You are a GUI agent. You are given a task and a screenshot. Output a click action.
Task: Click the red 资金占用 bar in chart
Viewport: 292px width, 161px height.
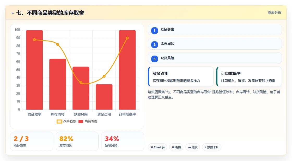[104, 97]
